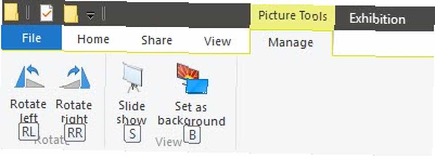Viewport: 435px width, 158px height.
Task: Open the File menu tab
Action: click(31, 38)
